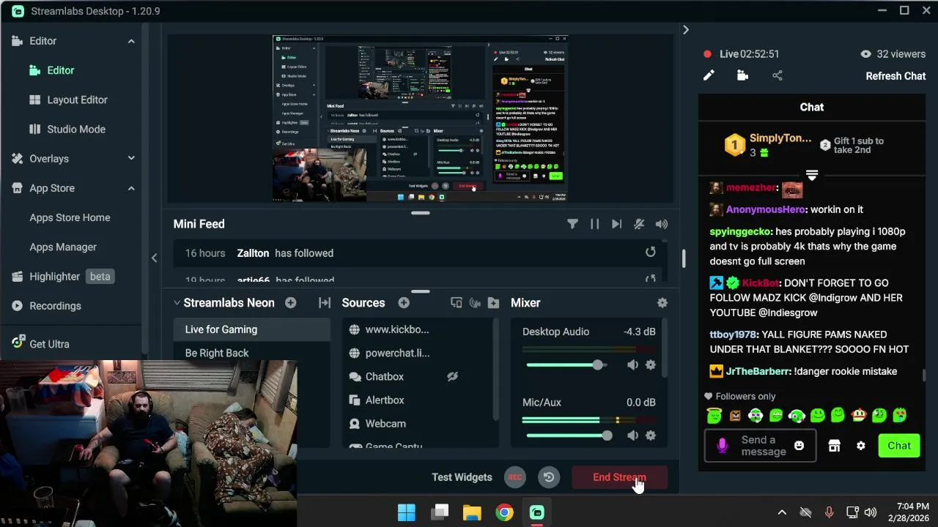Toggle mute event notifications bell
938x527 pixels.
639,224
